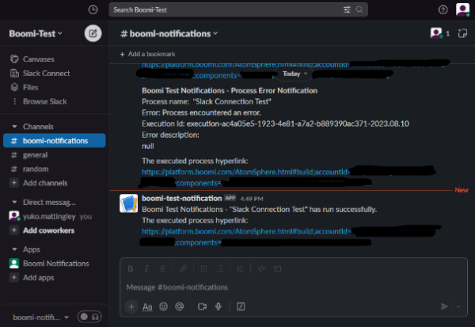The width and height of the screenshot is (475, 327).
Task: Open the search filter sliders icon
Action: coord(347,10)
